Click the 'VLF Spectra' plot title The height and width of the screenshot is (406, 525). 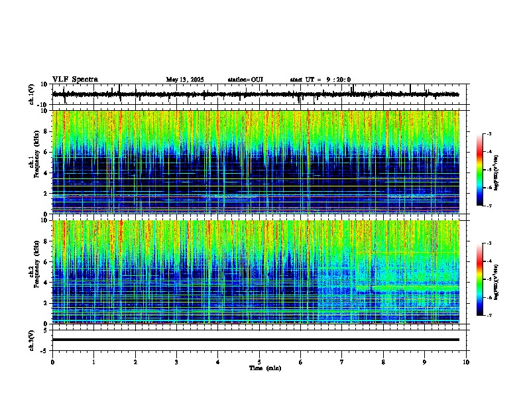tap(76, 80)
